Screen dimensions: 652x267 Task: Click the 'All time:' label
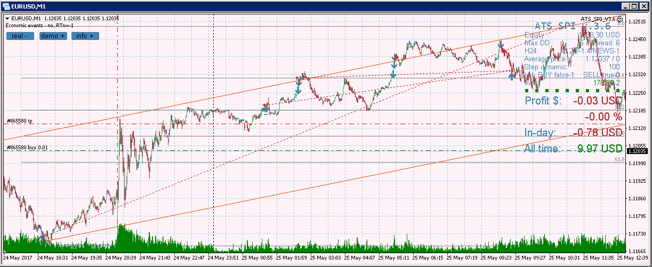tap(542, 148)
